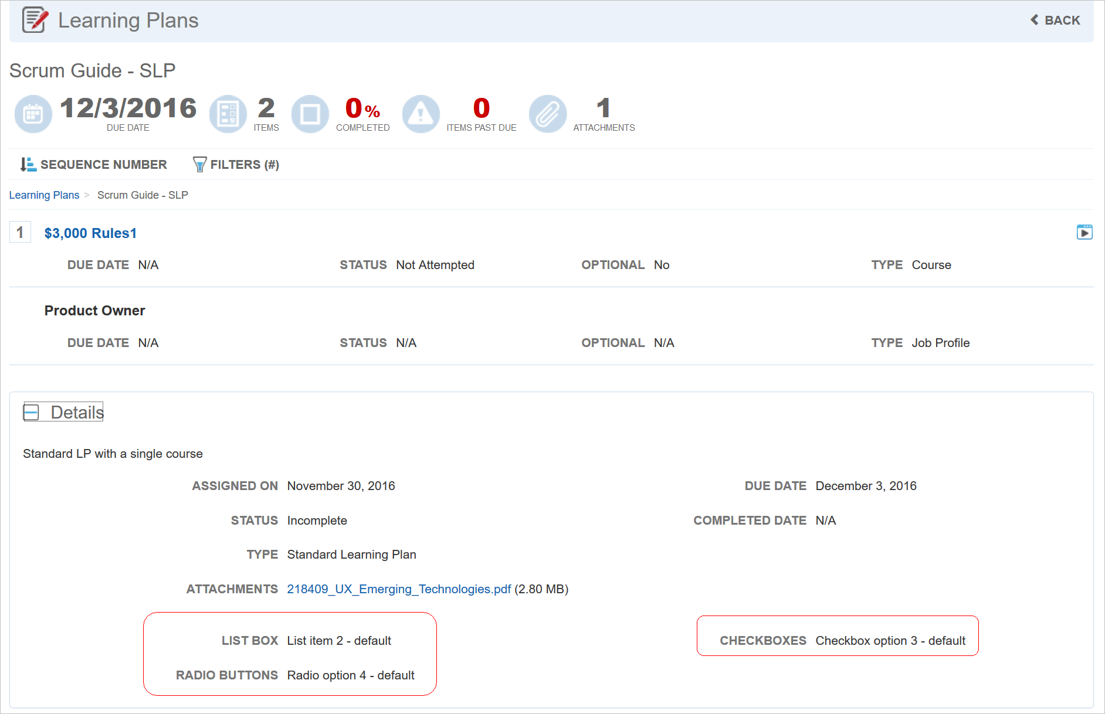Click the items list icon

228,114
